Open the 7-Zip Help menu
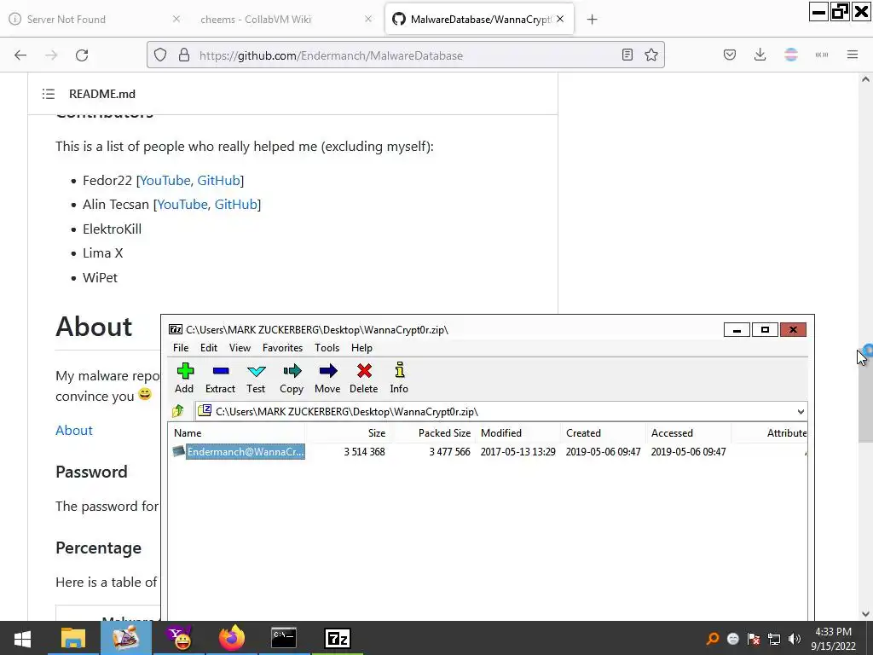This screenshot has width=873, height=655. pos(361,348)
